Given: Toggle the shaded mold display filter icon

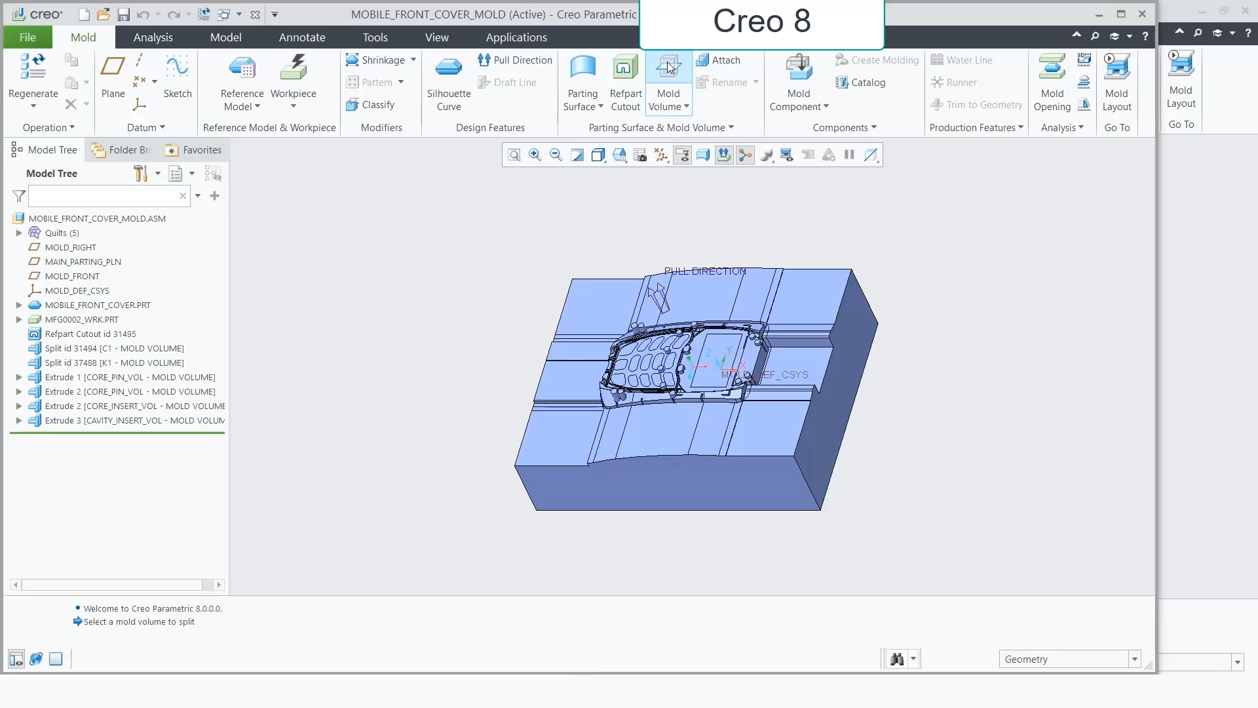Looking at the screenshot, I should 703,155.
